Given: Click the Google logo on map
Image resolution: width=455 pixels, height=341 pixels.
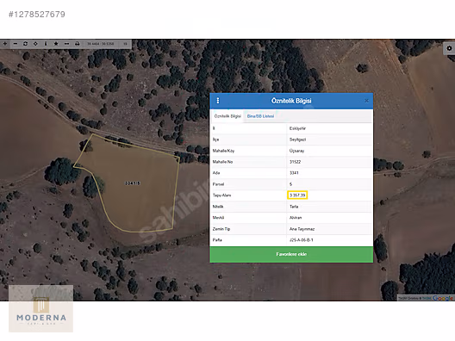Looking at the screenshot, I should tap(443, 298).
